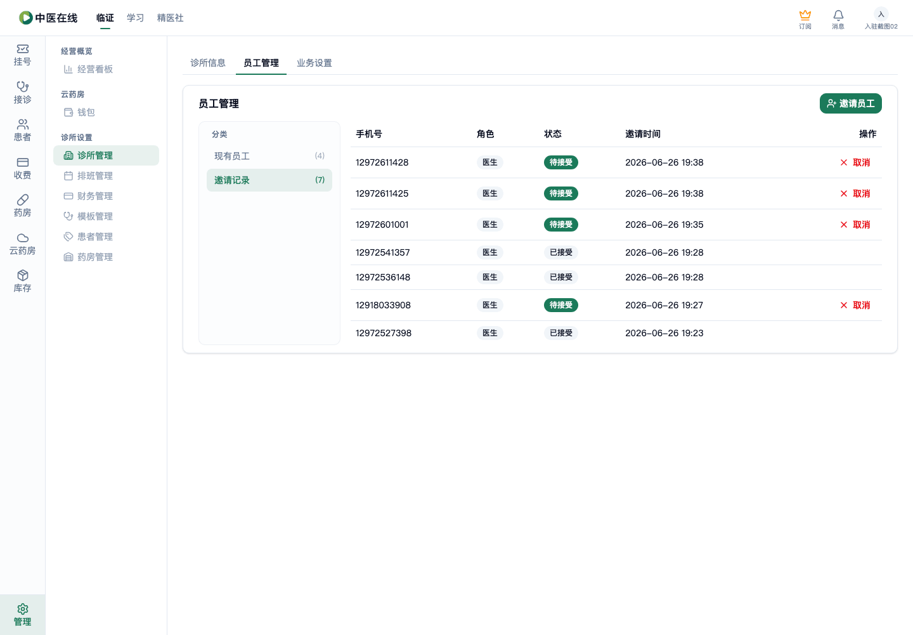Screen dimensions: 913x635
Task: Click 邀请员工 button
Action: [851, 103]
